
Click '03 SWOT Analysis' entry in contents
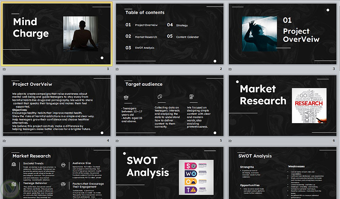[x=140, y=48]
